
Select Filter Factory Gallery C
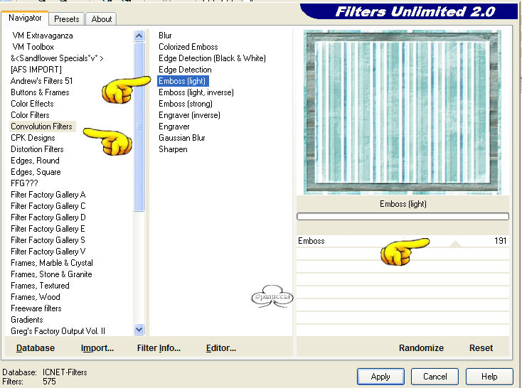(x=48, y=205)
